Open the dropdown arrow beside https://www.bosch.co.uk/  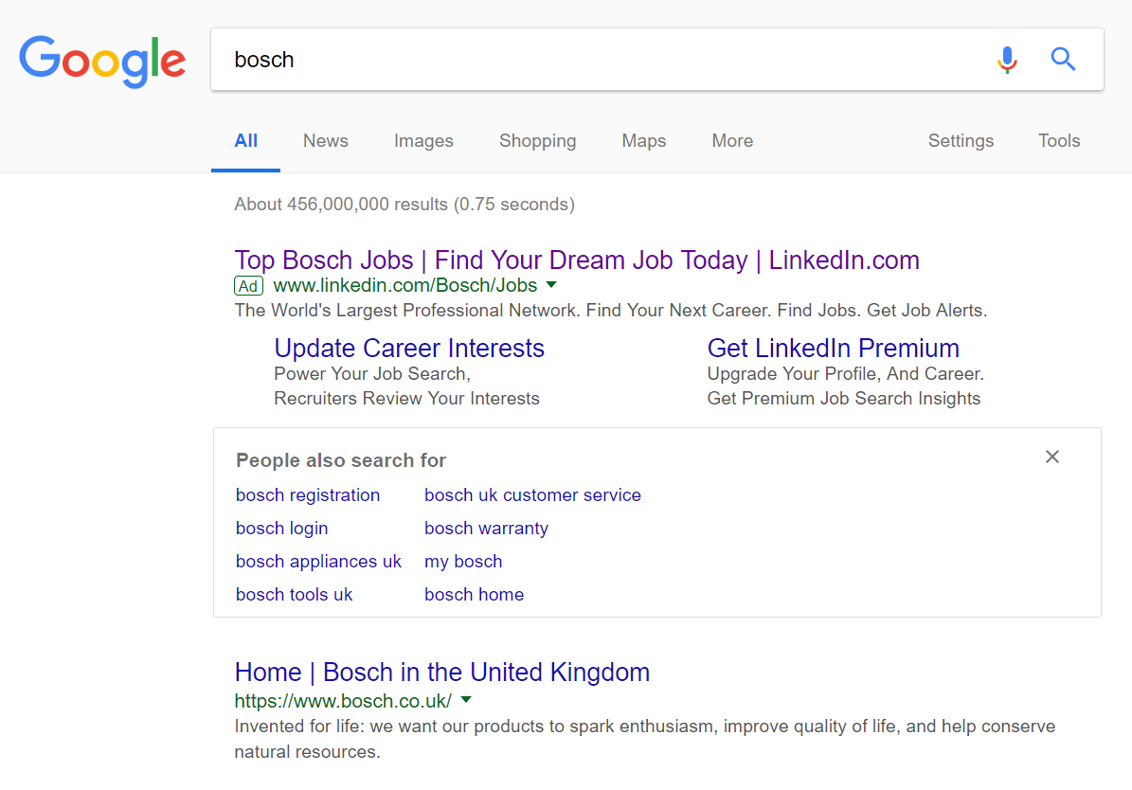click(466, 700)
